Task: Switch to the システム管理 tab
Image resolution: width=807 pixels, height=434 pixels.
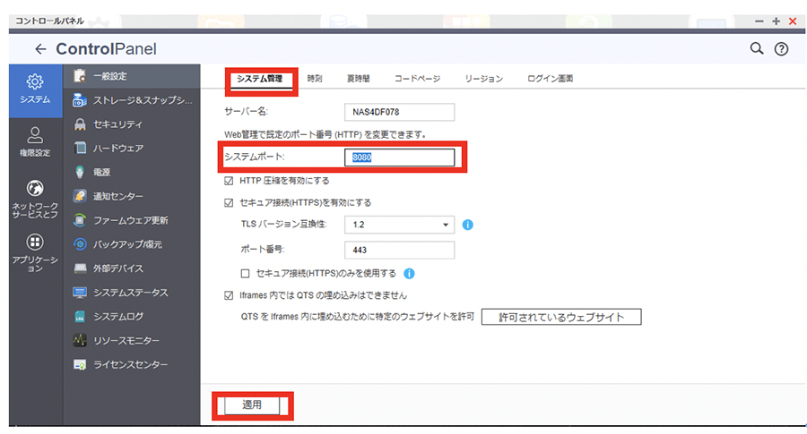Action: pos(259,79)
